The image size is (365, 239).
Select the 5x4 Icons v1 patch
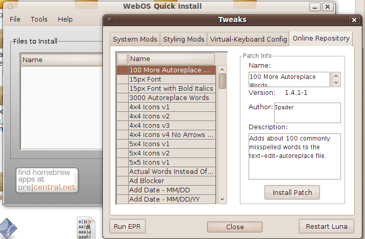[x=172, y=144]
